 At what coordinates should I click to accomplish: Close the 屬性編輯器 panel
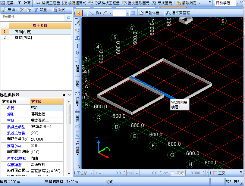pyautogui.click(x=70, y=95)
